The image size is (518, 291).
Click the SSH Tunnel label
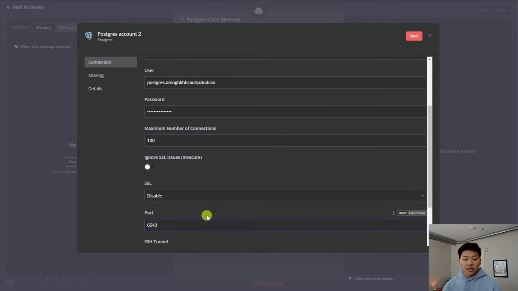click(156, 242)
